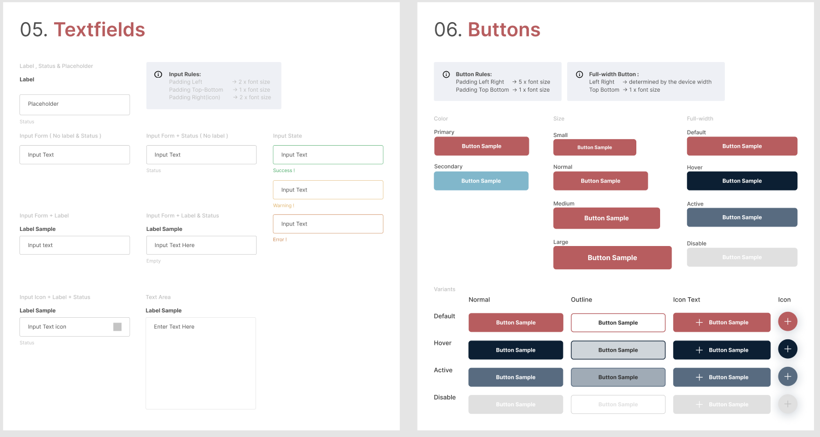Click the info icon beside Full-width Button
The width and height of the screenshot is (820, 437).
[580, 74]
